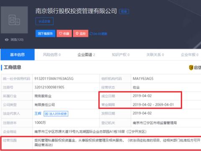The image size is (201, 151).
Task: Click the blue 下载报告 button
Action: (x=45, y=34)
